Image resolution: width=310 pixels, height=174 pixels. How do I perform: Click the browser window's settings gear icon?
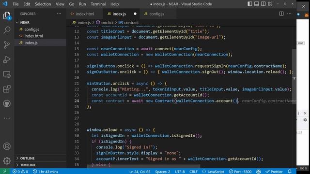click(x=305, y=120)
